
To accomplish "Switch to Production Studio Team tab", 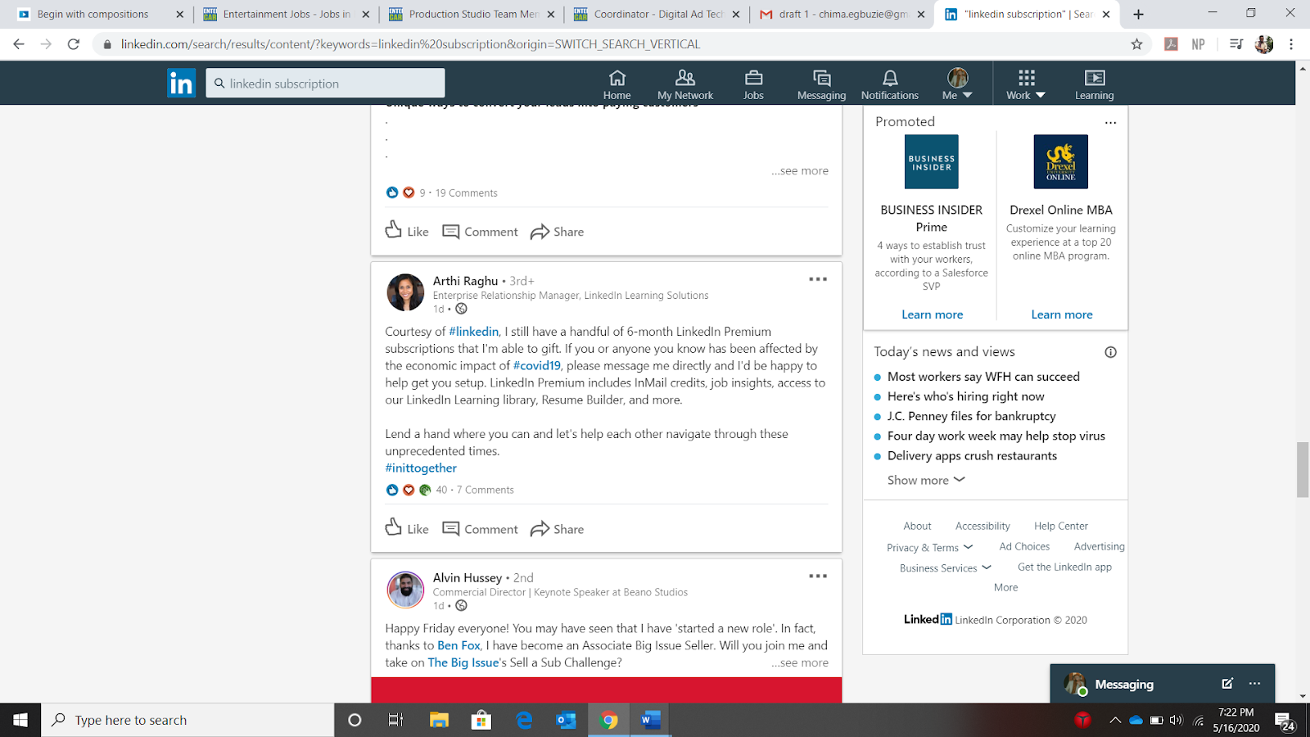I will [x=472, y=14].
